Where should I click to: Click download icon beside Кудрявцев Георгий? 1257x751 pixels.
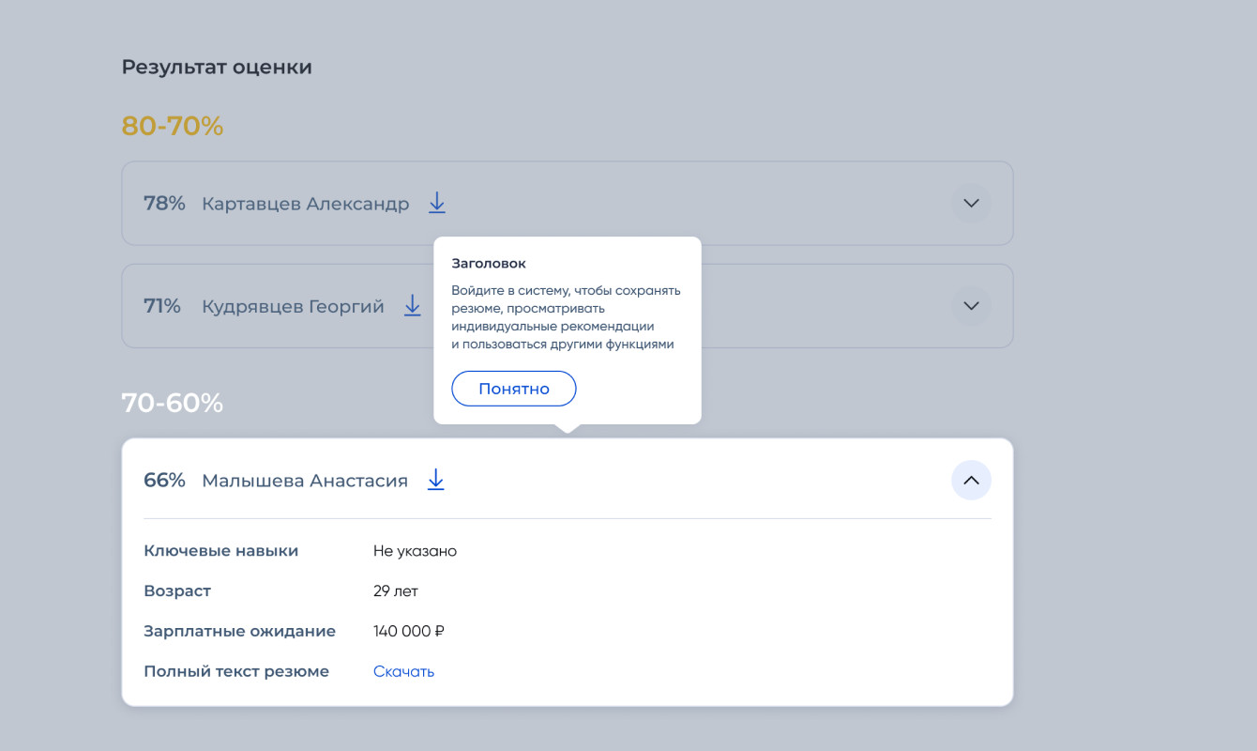413,306
